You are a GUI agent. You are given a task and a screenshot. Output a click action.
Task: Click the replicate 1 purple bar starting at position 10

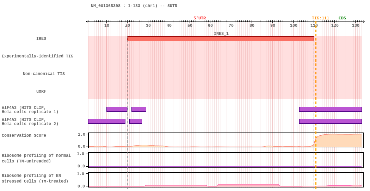[x=117, y=109]
